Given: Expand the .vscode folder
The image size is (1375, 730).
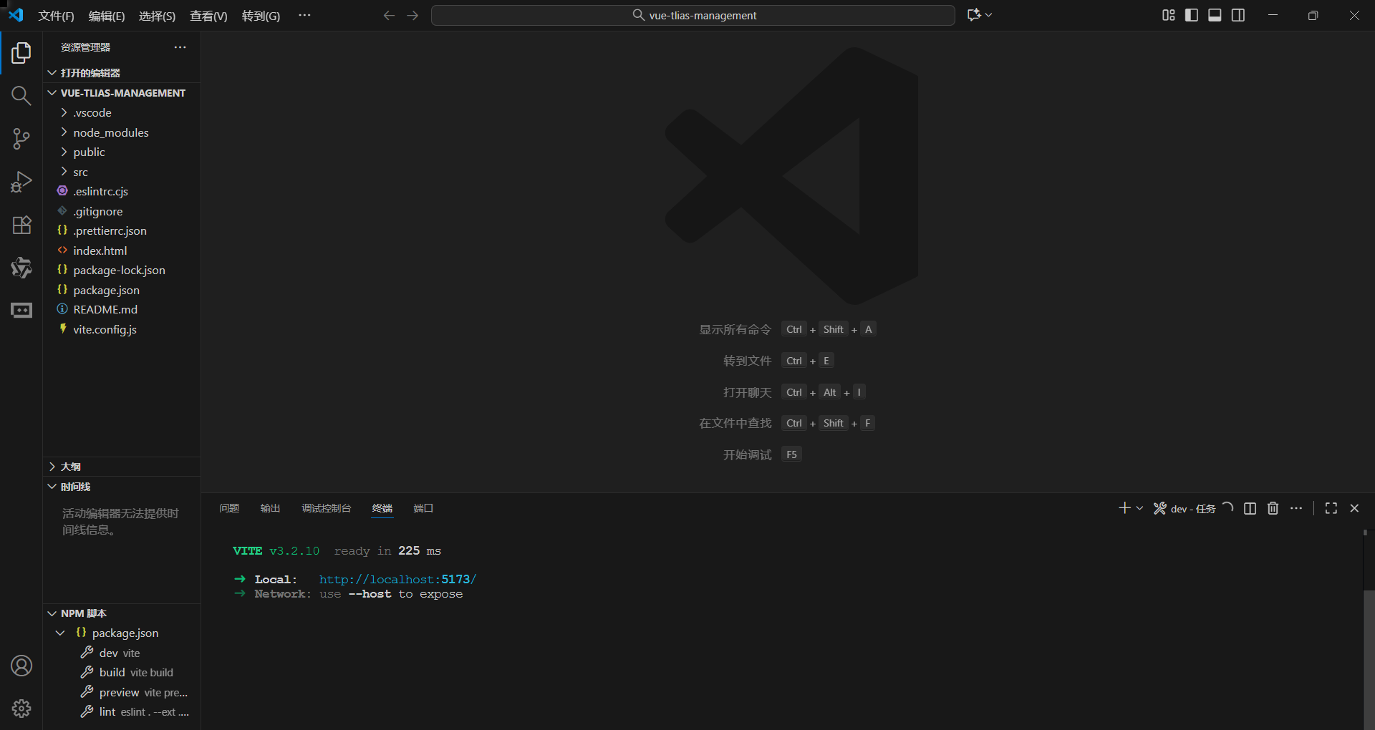Looking at the screenshot, I should pyautogui.click(x=122, y=112).
